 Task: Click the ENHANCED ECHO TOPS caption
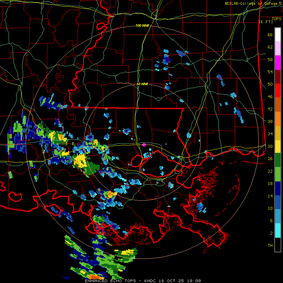coord(110,281)
